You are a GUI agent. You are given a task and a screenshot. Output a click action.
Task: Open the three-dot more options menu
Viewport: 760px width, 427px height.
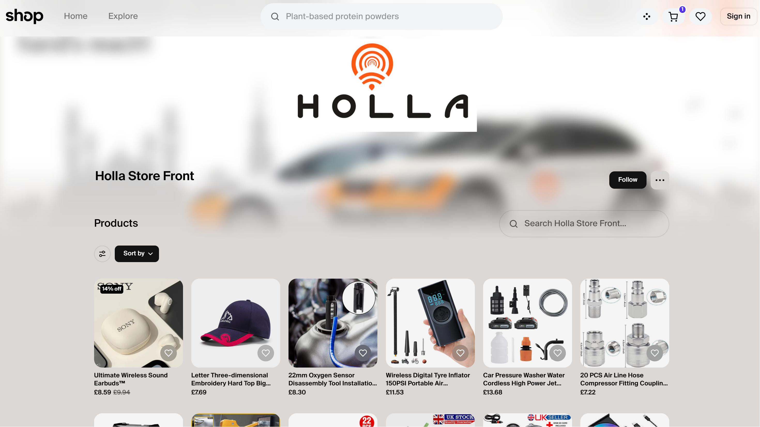pos(660,180)
